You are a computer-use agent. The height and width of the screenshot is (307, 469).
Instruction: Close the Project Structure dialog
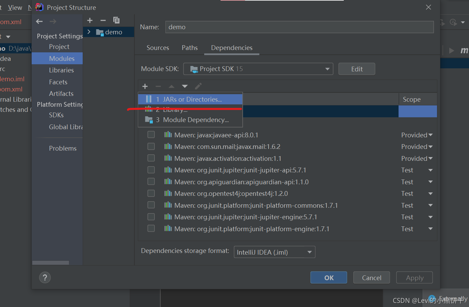pos(428,7)
